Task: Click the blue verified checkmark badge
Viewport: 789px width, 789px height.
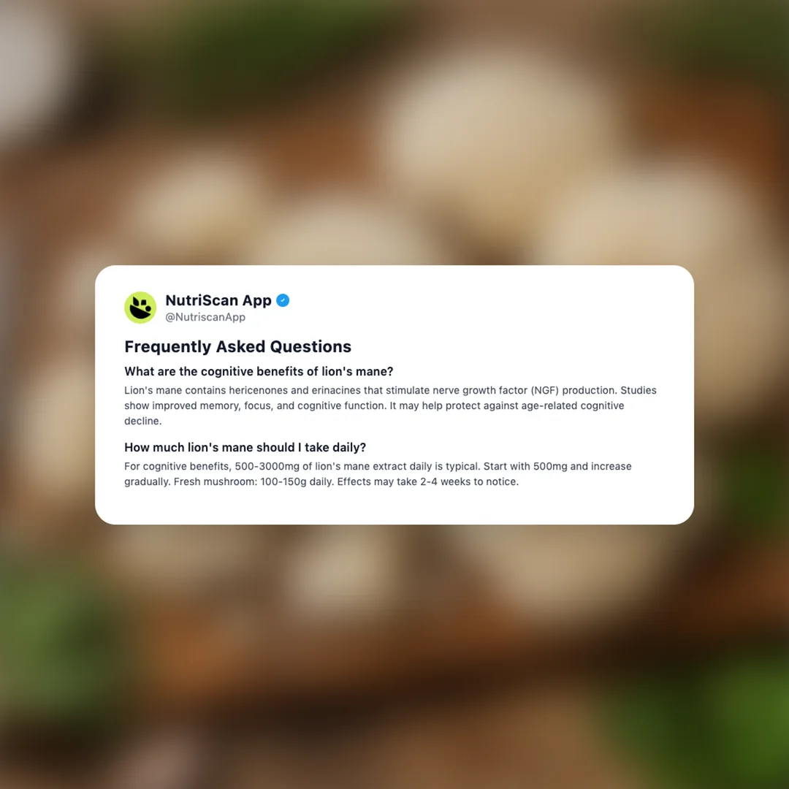Action: pyautogui.click(x=283, y=300)
